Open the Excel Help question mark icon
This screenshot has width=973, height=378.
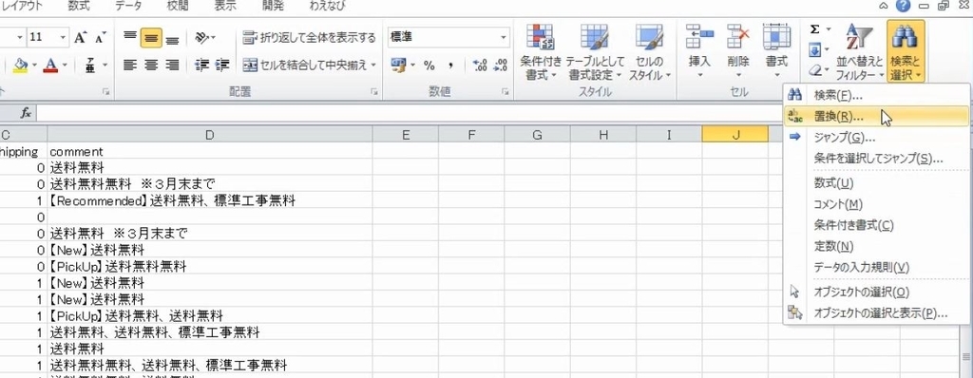[x=903, y=7]
